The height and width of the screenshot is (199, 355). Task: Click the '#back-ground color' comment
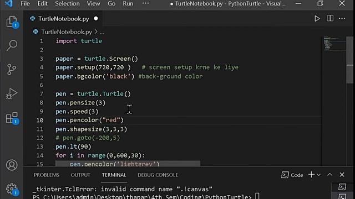[170, 76]
